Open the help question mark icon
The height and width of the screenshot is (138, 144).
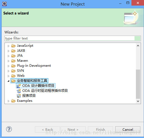coord(9,129)
